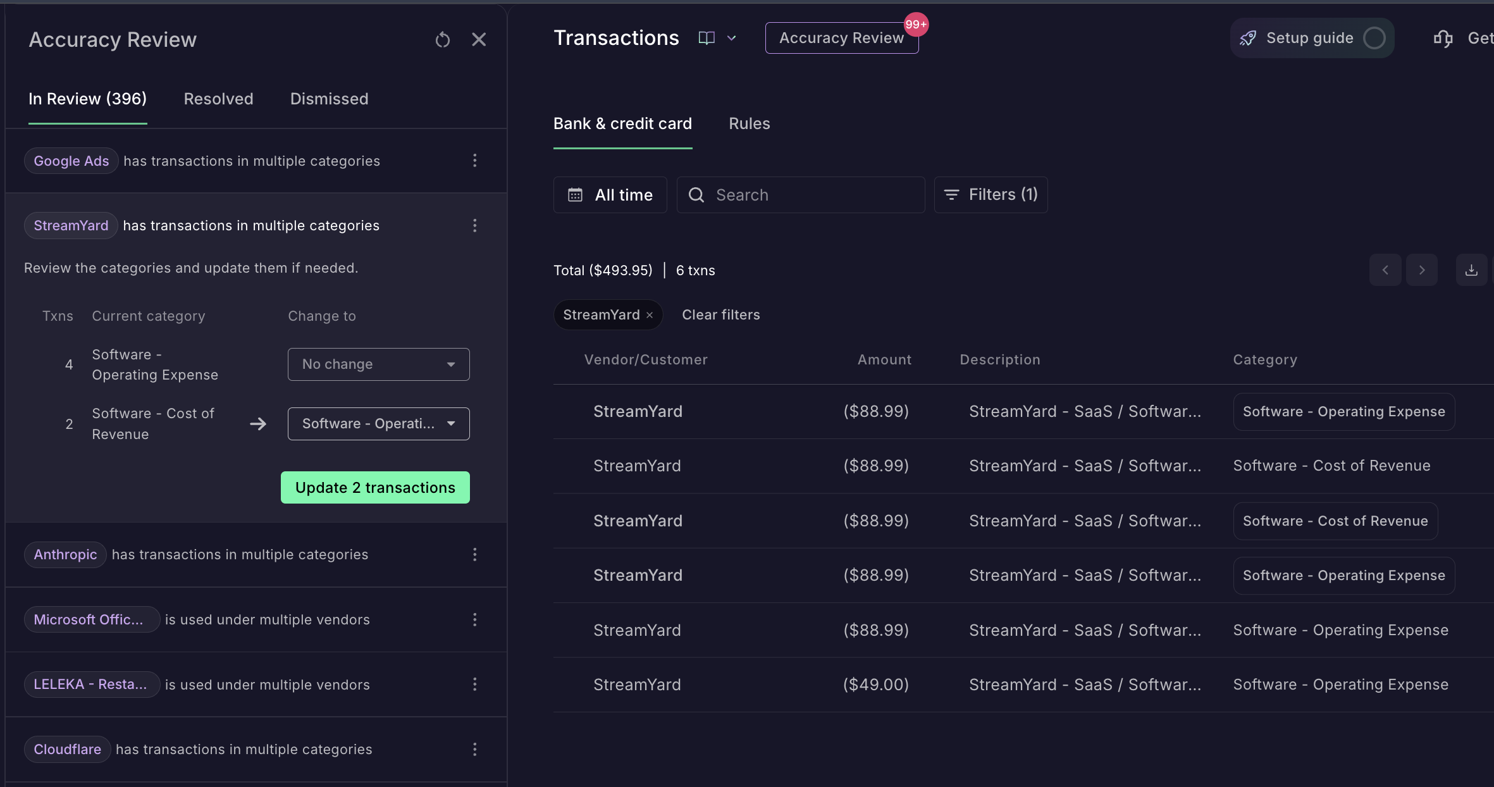Click the Accuracy Review header button
This screenshot has width=1494, height=787.
pos(842,38)
